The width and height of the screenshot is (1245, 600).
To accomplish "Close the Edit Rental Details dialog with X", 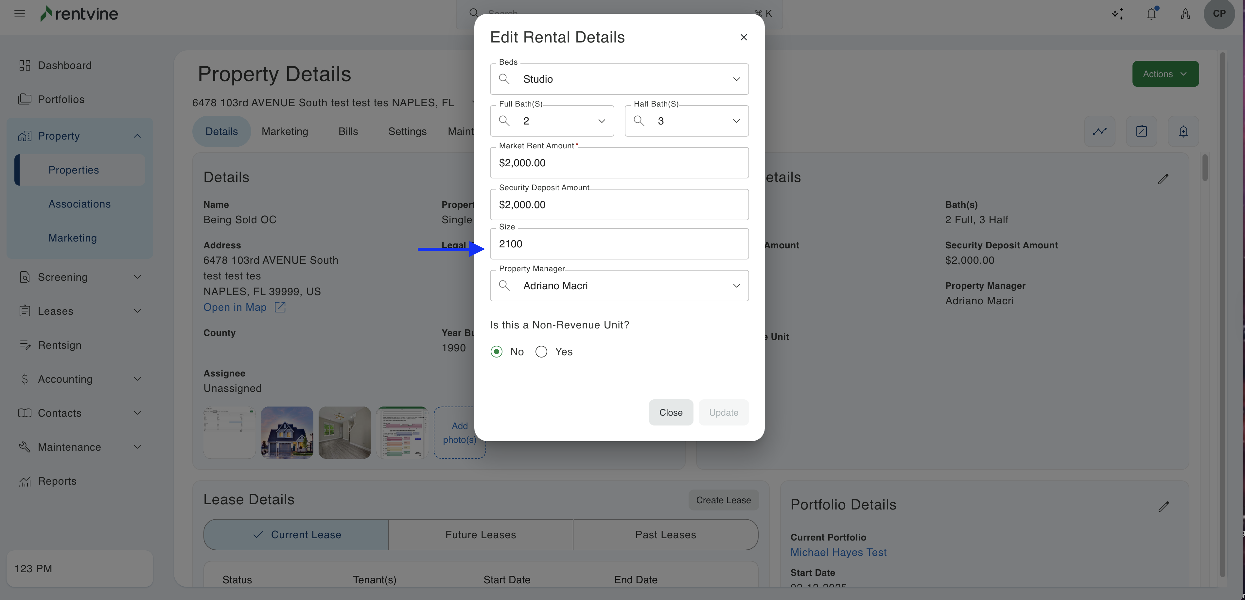I will (744, 37).
